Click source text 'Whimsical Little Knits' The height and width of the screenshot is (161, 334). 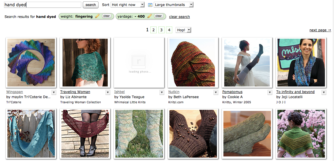coord(130,102)
